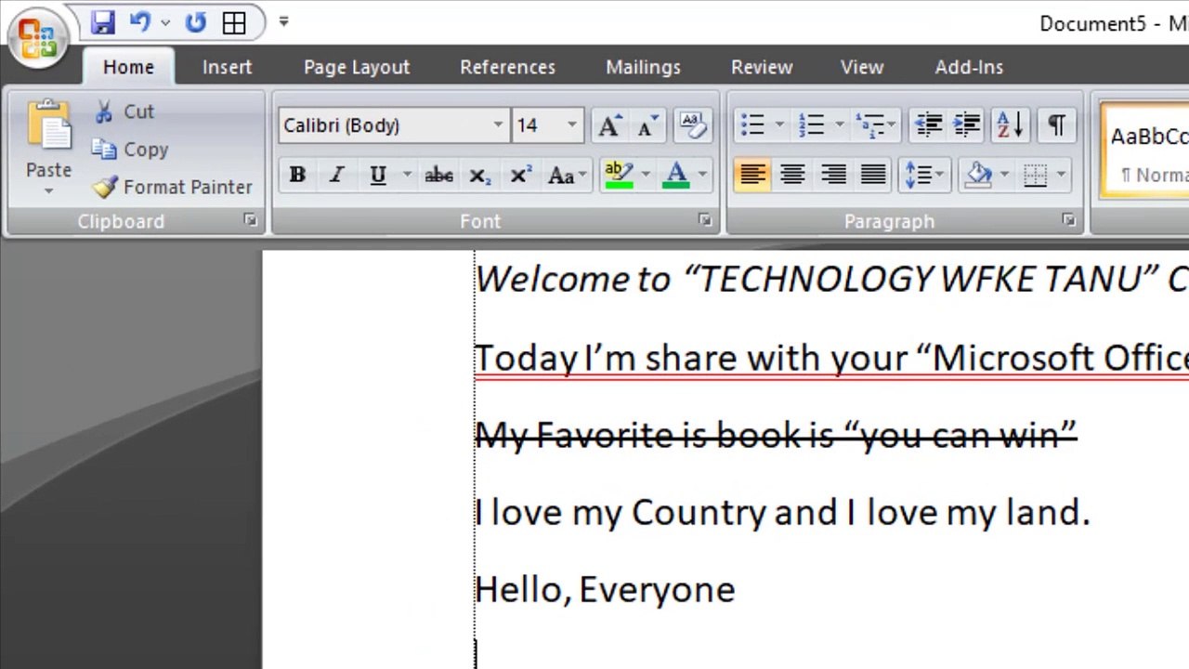Open the References tab
The height and width of the screenshot is (669, 1189).
coord(507,67)
